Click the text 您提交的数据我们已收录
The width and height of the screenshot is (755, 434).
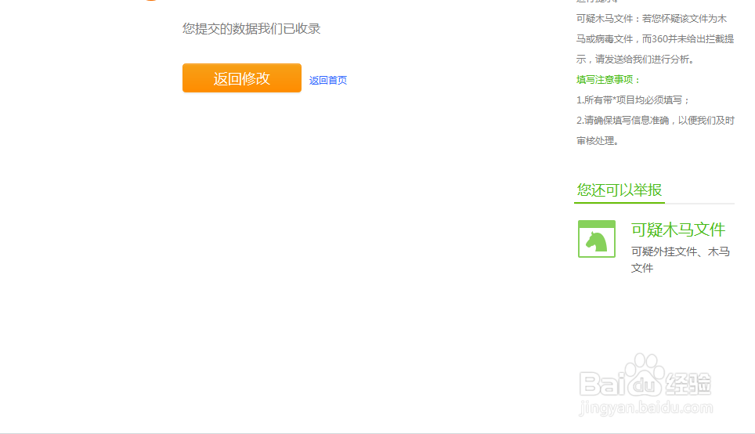[251, 28]
